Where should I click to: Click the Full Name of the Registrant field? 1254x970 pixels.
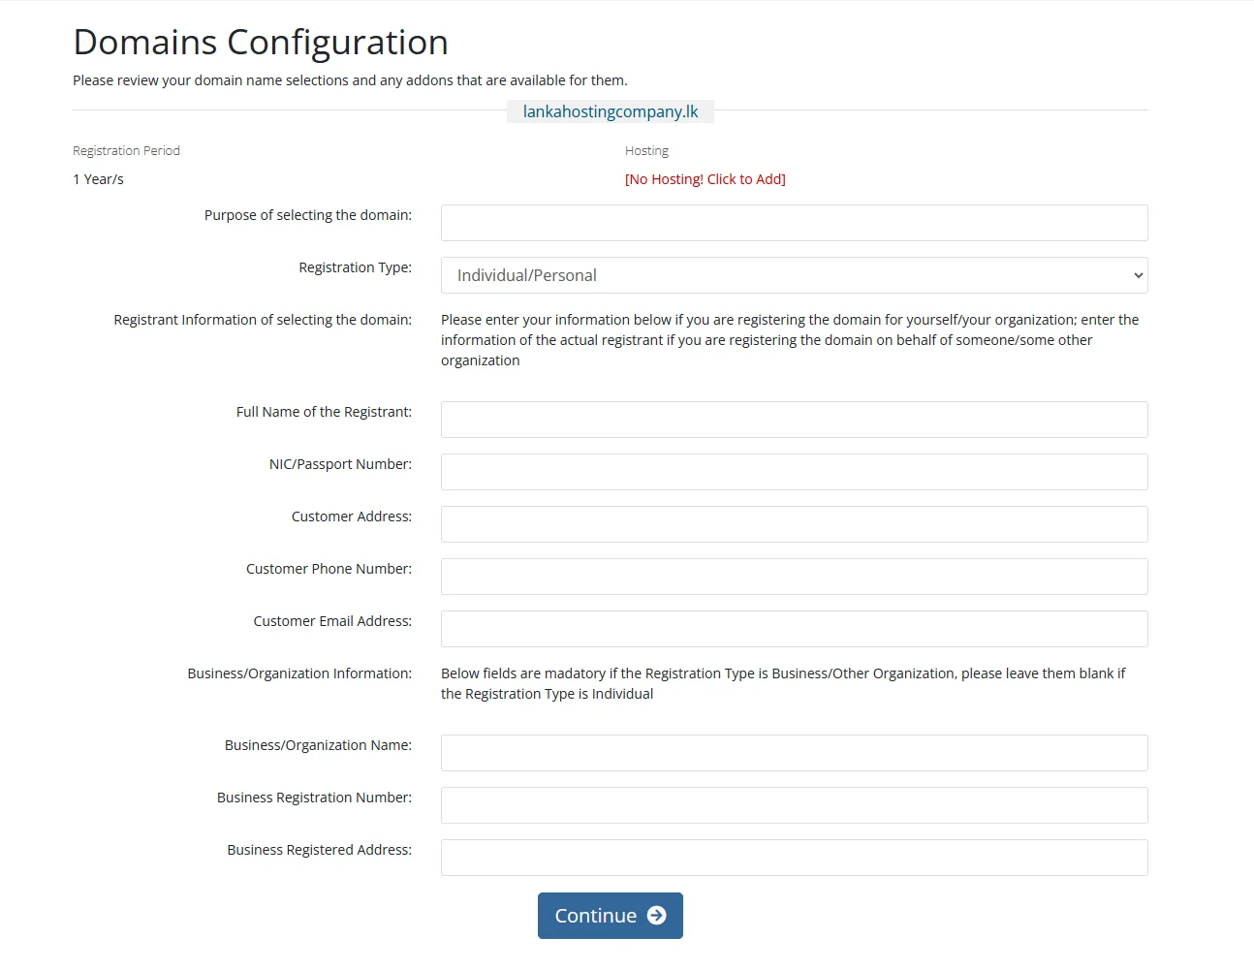(793, 419)
